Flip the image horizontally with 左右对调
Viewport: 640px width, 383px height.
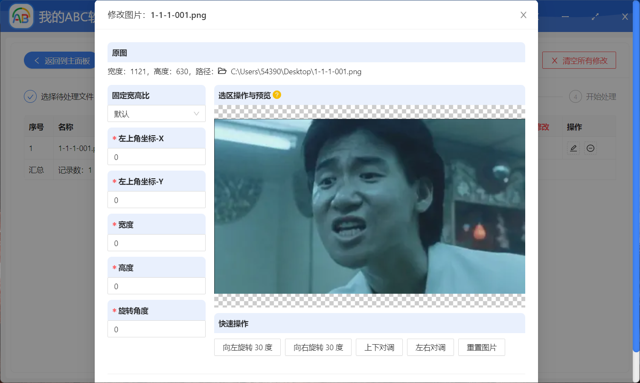[430, 347]
